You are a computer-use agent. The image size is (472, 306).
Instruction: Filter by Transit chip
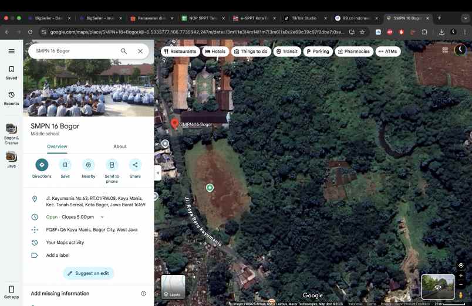click(287, 52)
